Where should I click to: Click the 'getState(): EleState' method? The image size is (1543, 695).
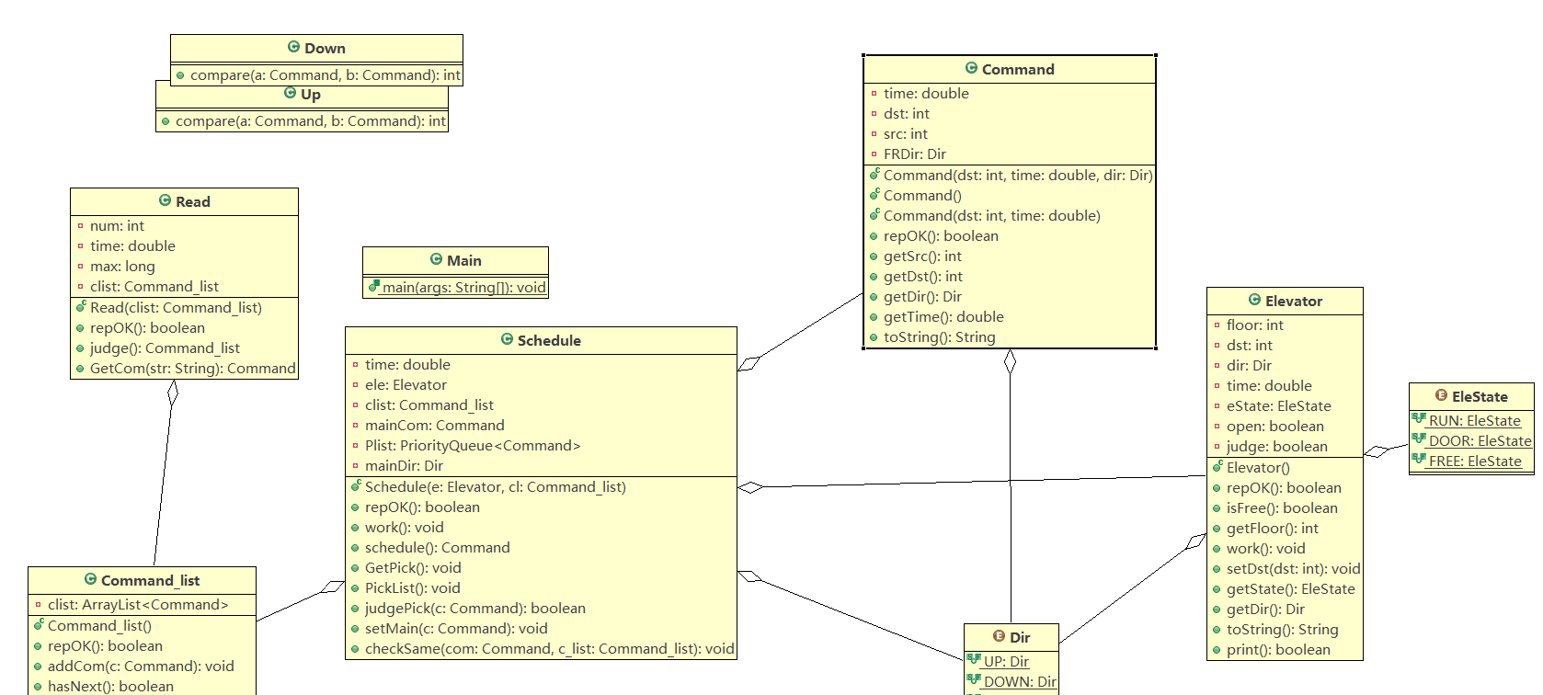coord(1291,588)
